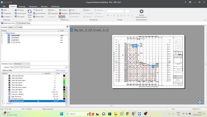Click the 4. PILE DETAIL drawing icon
The image size is (207, 117).
pos(9,42)
